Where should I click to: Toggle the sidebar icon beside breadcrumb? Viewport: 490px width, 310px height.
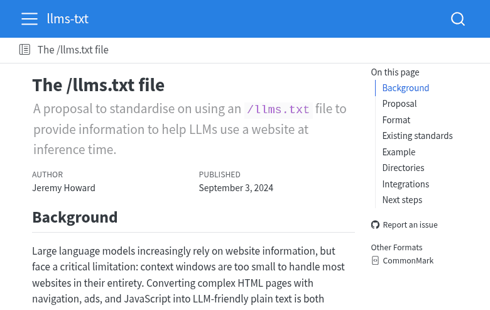point(24,50)
